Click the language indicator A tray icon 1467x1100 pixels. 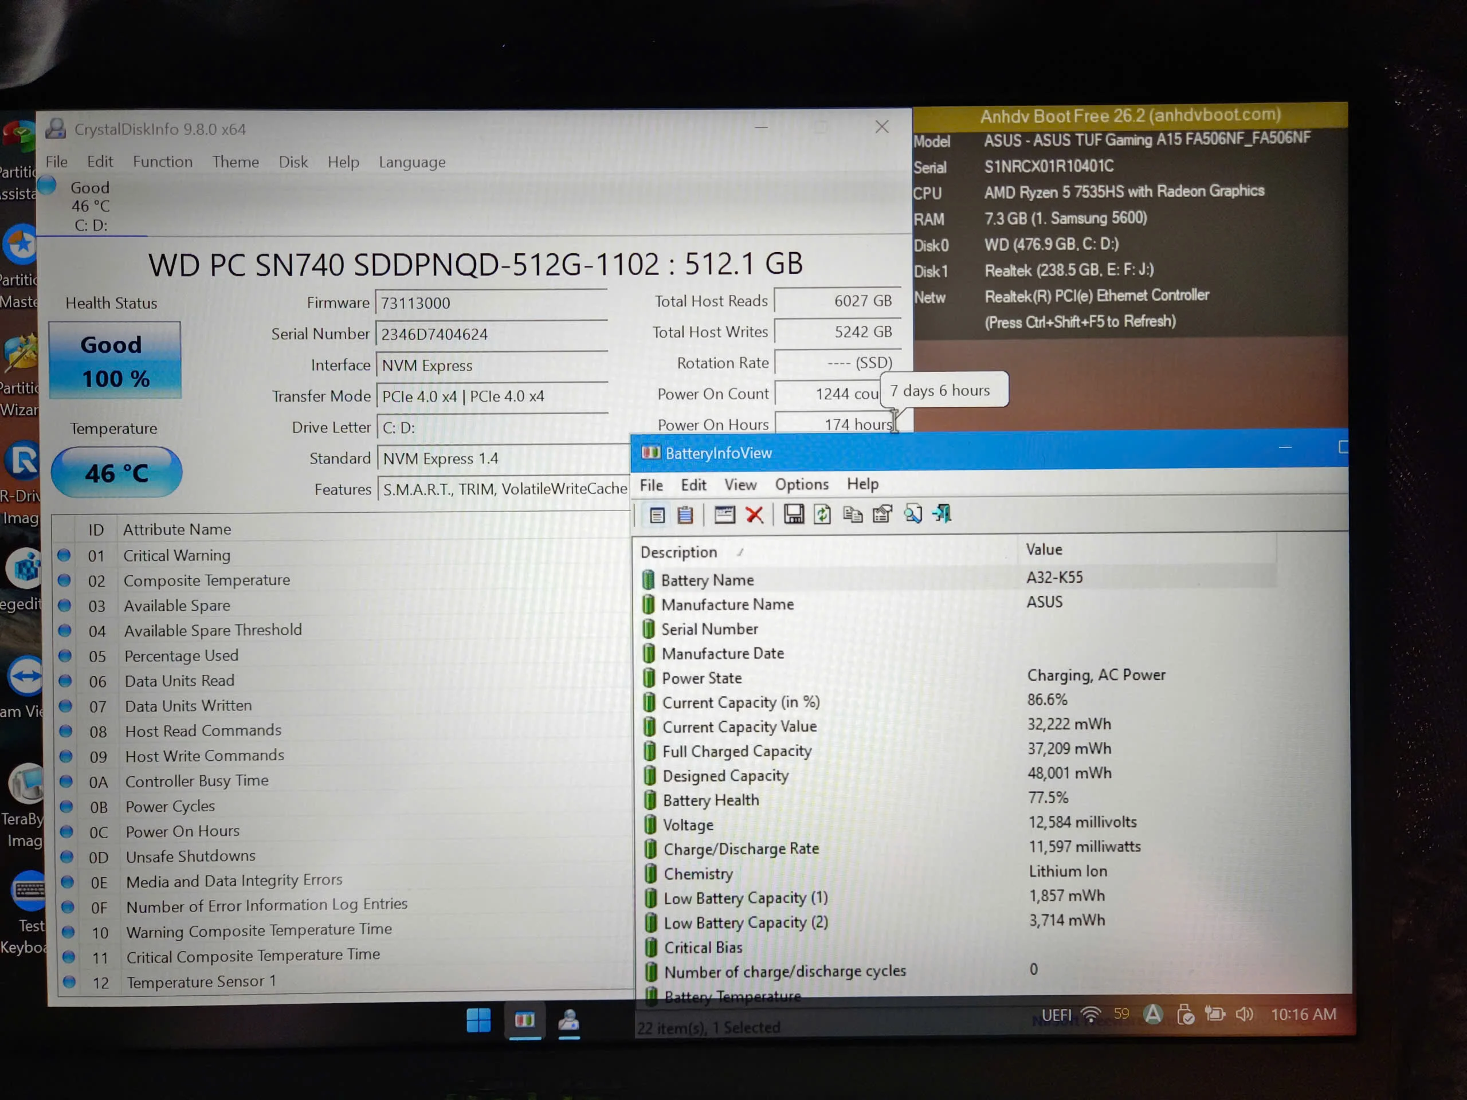pos(1154,1015)
